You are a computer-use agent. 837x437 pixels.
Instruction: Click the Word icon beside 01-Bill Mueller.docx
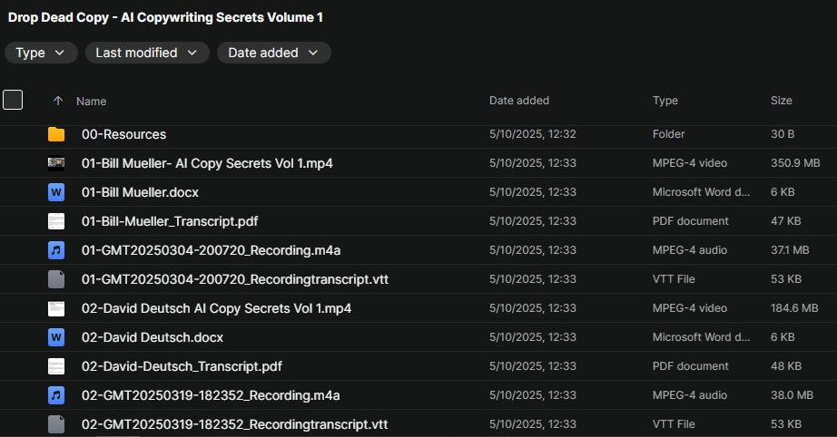[x=56, y=192]
